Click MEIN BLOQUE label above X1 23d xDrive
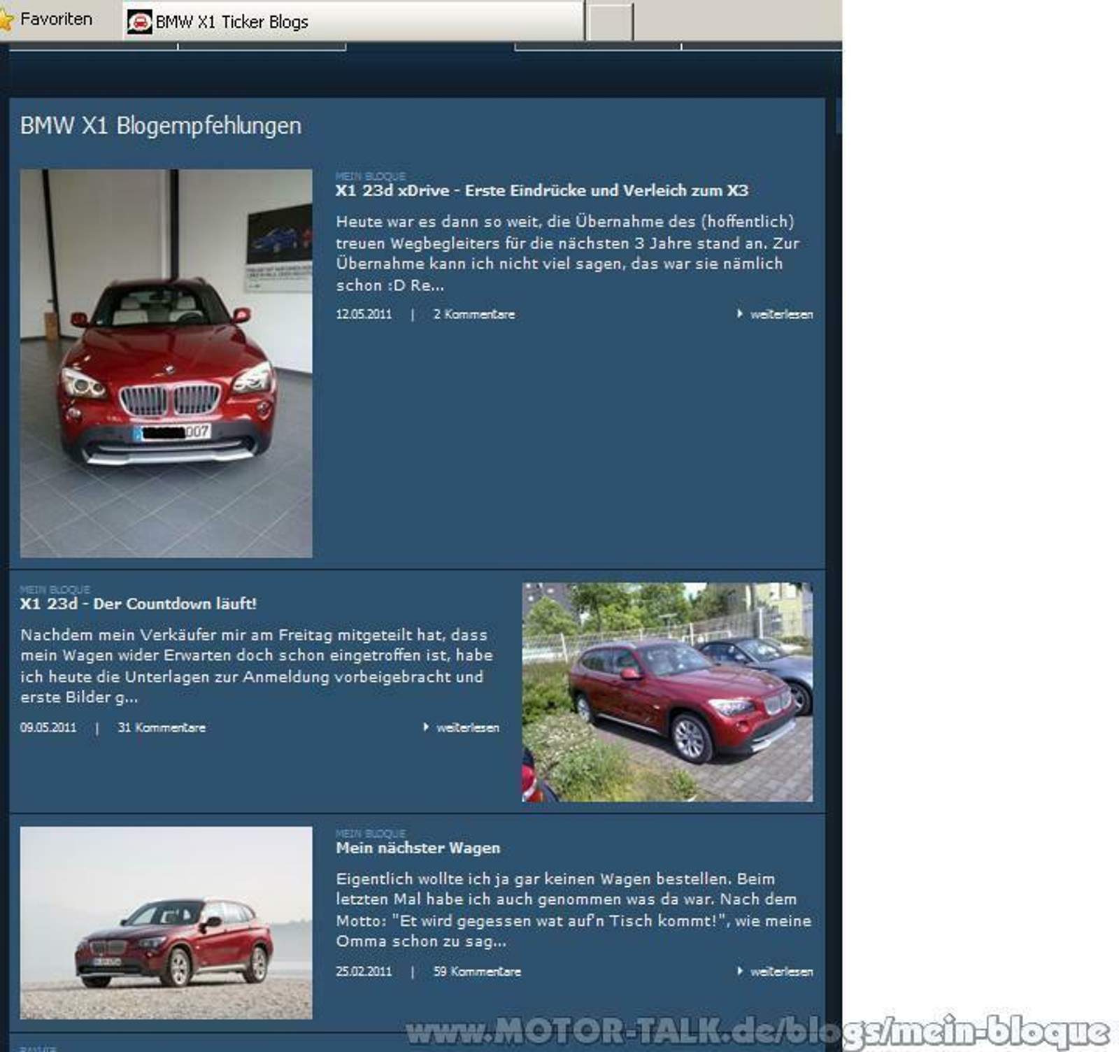1119x1052 pixels. pos(371,176)
